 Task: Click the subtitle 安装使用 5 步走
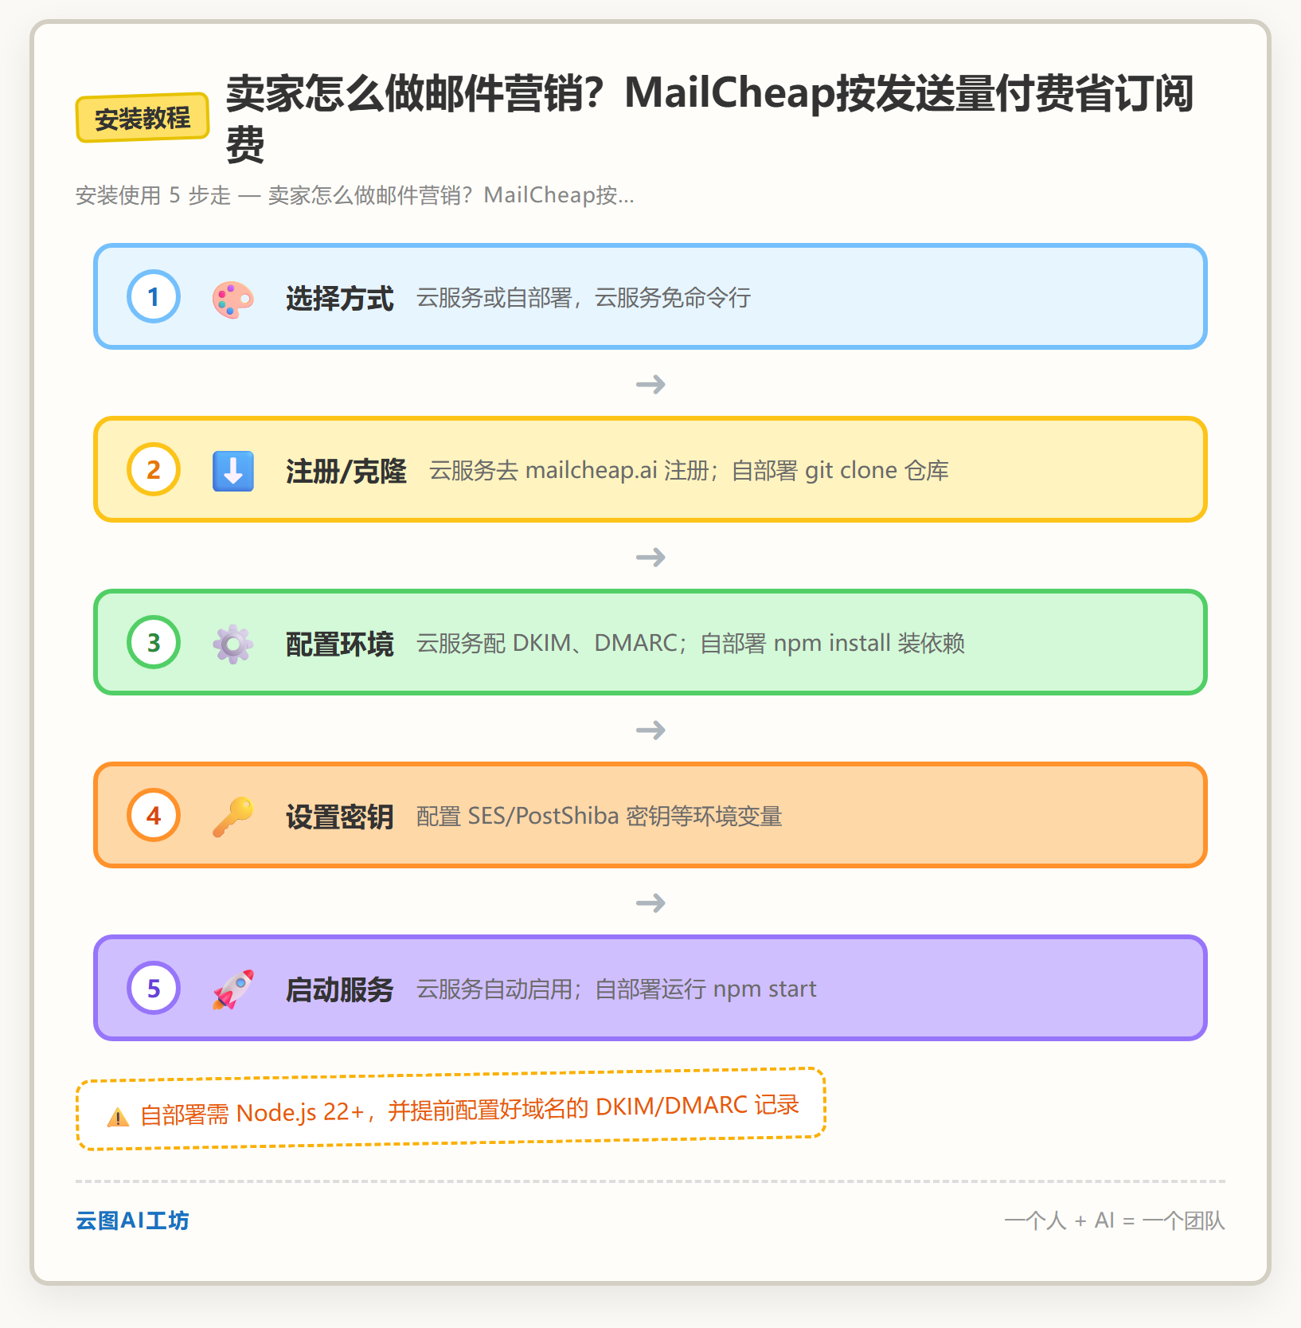[x=355, y=195]
